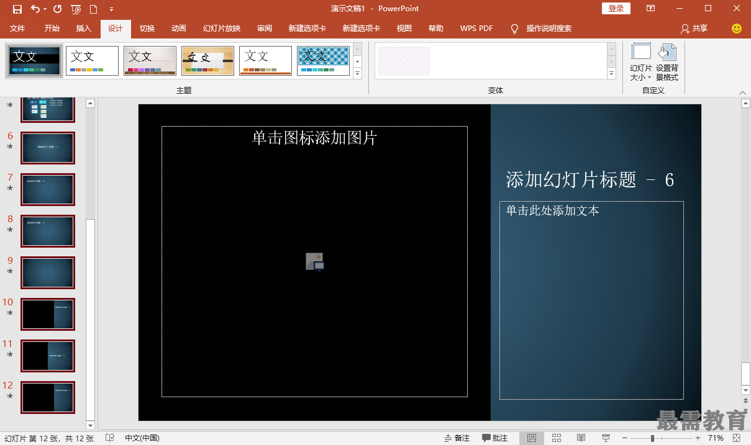Open the 帮助 tab
The height and width of the screenshot is (445, 751).
tap(436, 29)
